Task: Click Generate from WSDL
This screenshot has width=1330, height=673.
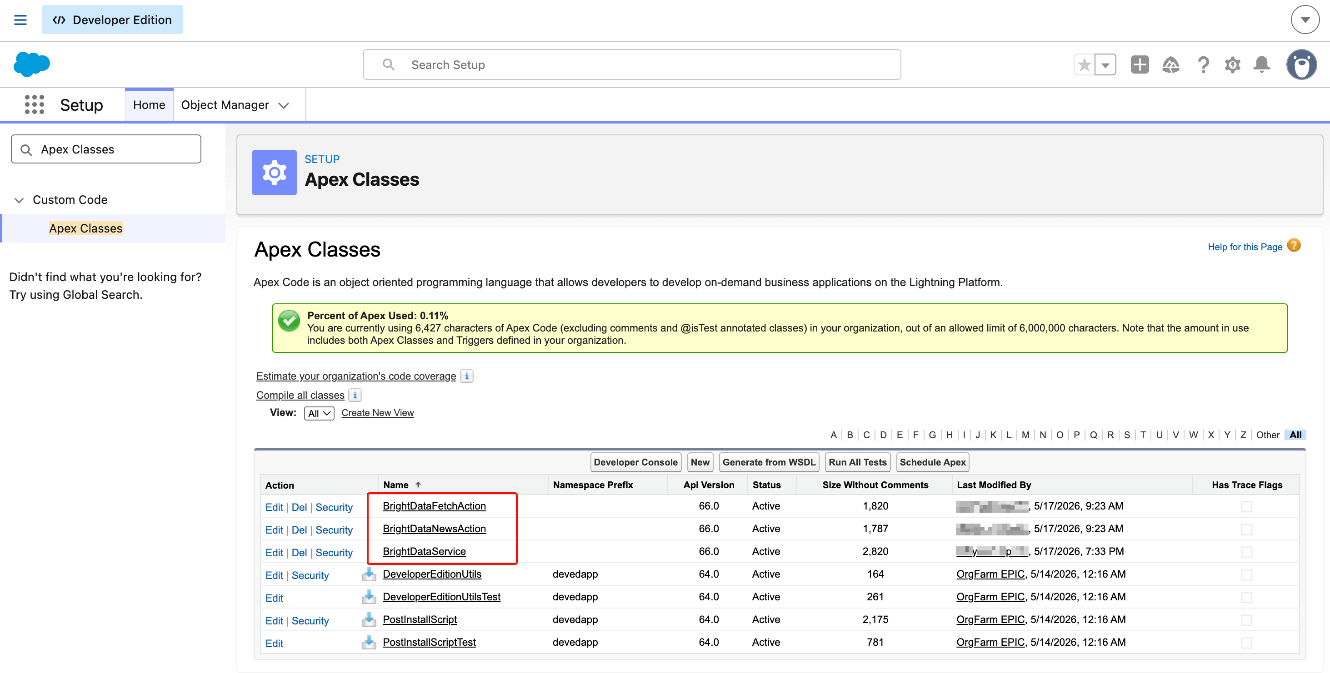Action: tap(769, 462)
